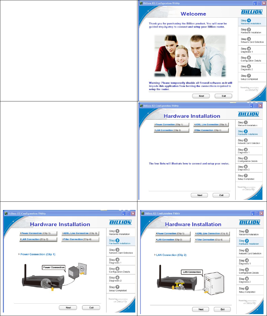Viewport: 267px width, 316px height.
Task: Click the Power Connection (Clip 1) heading arrow
Action: [x=19, y=254]
